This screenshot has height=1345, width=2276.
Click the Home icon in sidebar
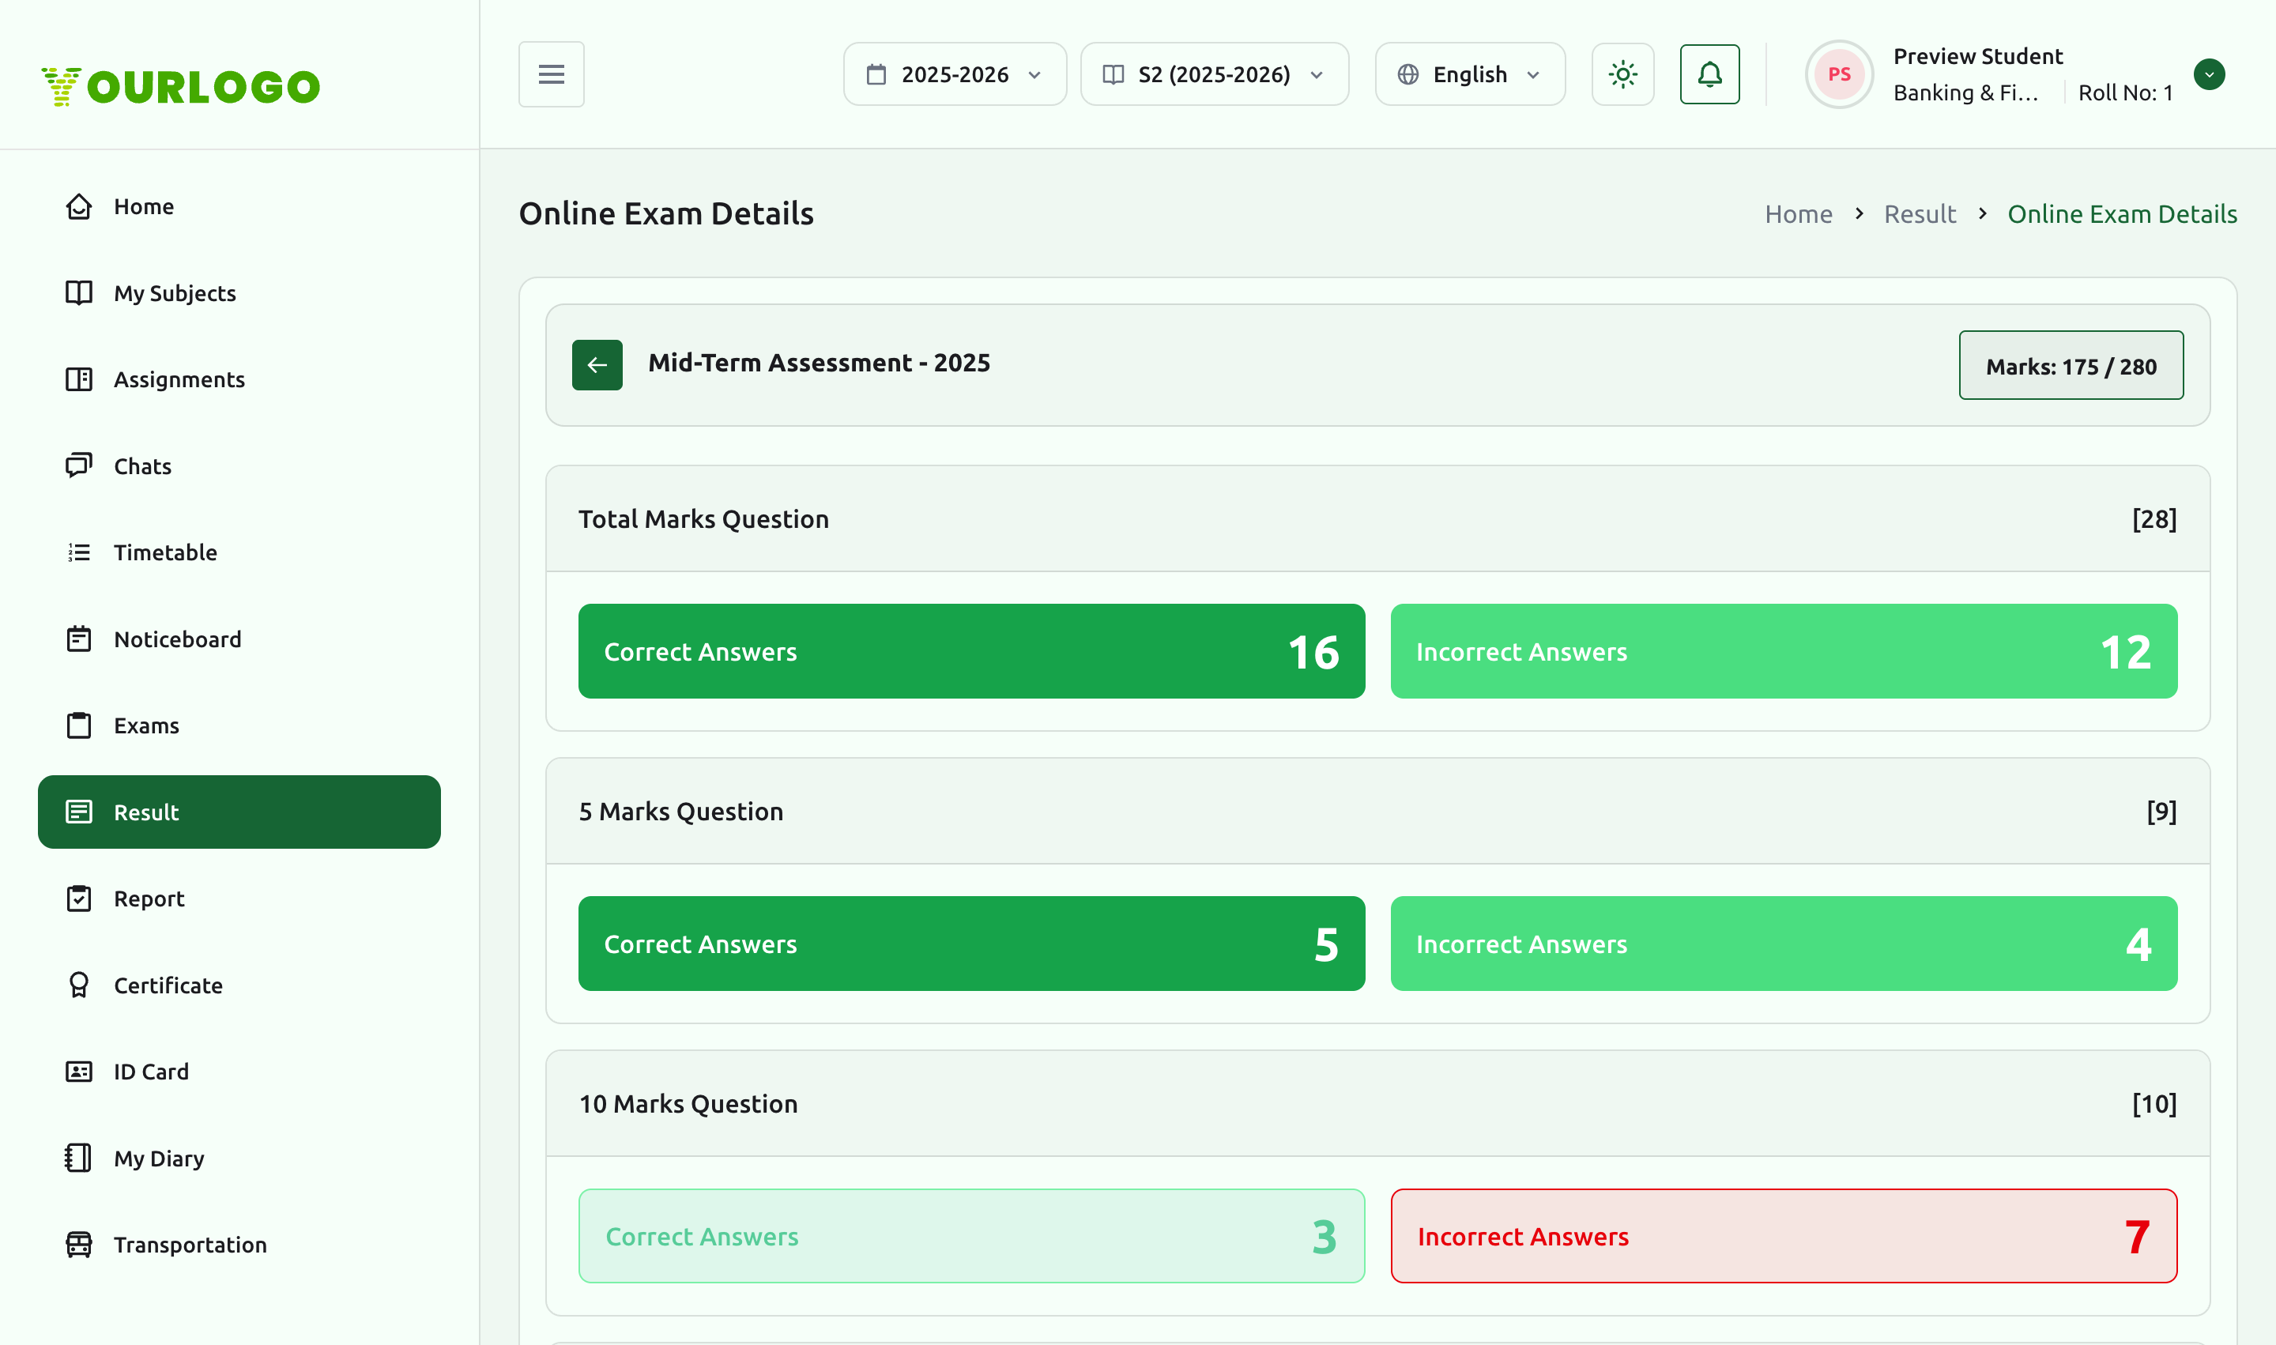point(79,206)
